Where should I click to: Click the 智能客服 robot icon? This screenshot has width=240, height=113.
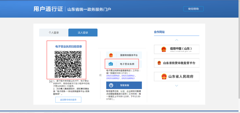pos(111,85)
